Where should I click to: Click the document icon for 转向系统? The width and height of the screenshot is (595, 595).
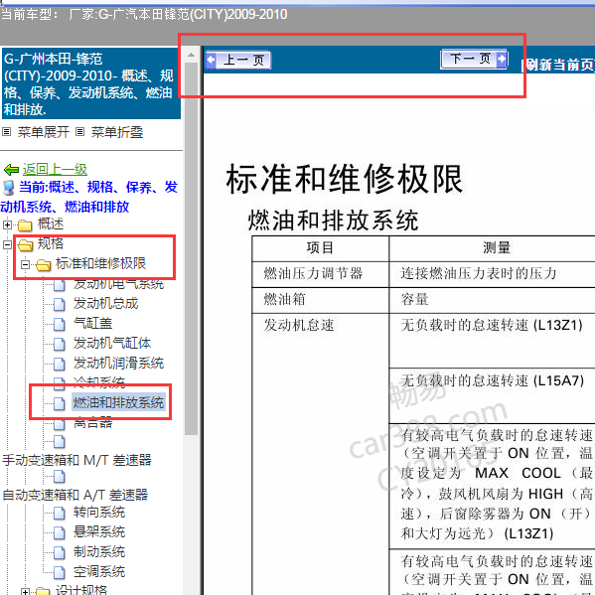pos(59,513)
